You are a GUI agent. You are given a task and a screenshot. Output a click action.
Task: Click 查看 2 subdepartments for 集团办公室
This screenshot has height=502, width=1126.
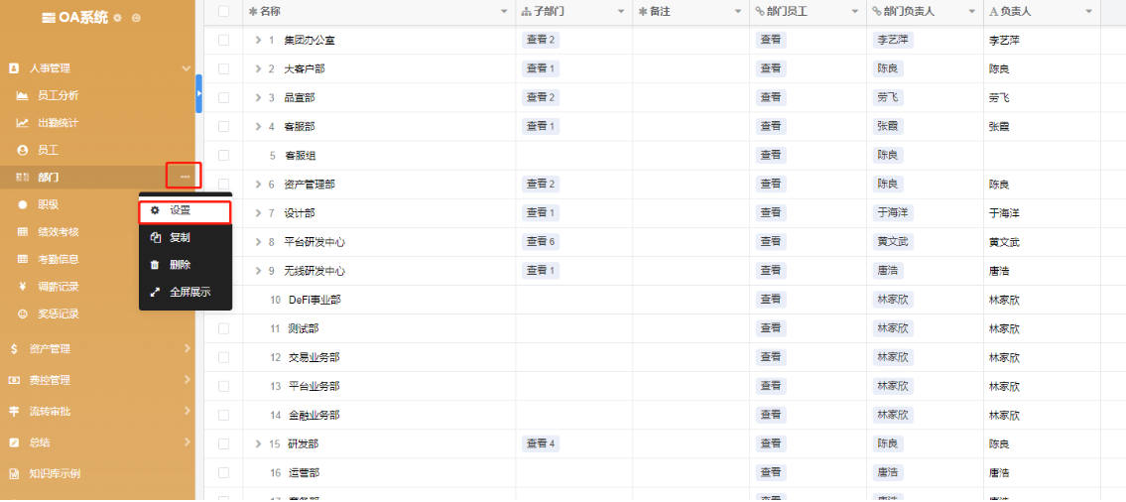click(541, 41)
